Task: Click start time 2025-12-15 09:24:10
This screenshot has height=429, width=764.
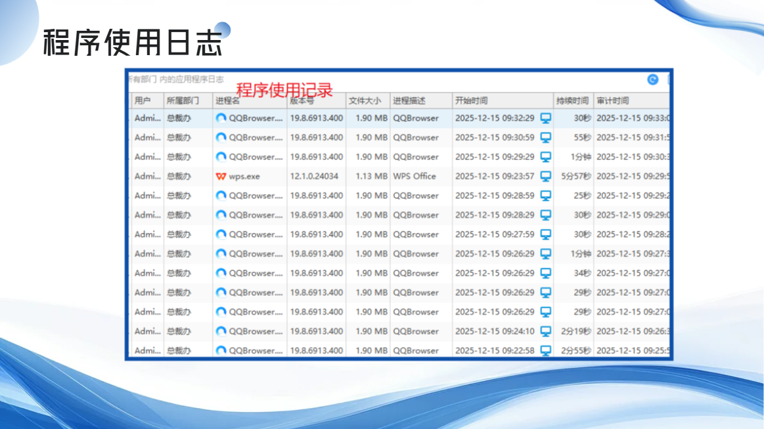Action: coord(495,331)
